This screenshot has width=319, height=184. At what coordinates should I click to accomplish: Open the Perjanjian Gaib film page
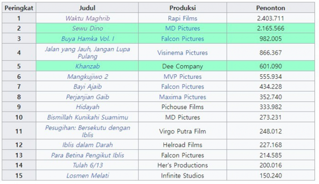point(87,97)
